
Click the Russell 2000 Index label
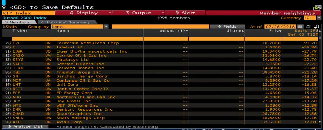click(x=24, y=18)
